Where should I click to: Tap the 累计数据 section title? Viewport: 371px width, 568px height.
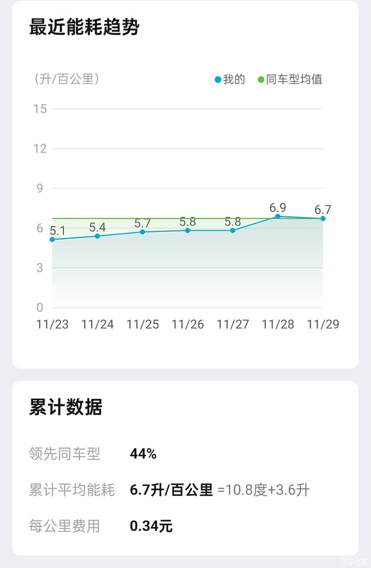coord(66,407)
